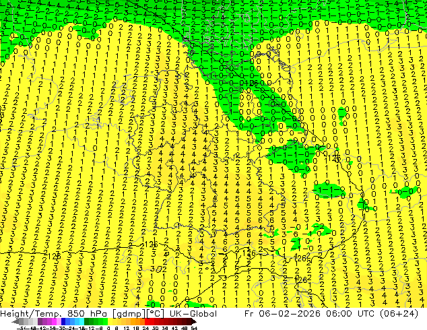Click the Fr 06-02-2026 date text
Viewport: 427px width, 330px height.
pyautogui.click(x=282, y=314)
